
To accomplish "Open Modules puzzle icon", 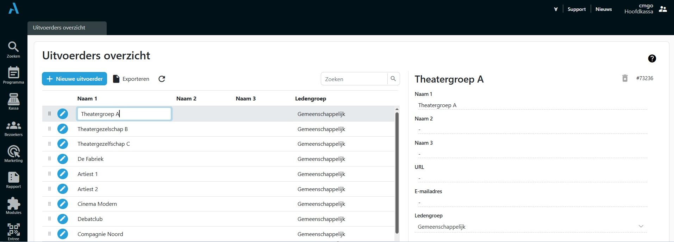I will point(13,206).
